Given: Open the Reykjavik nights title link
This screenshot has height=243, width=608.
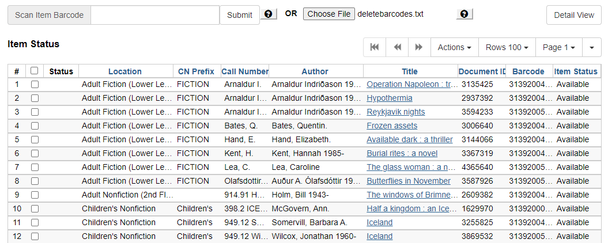Looking at the screenshot, I should click(395, 112).
